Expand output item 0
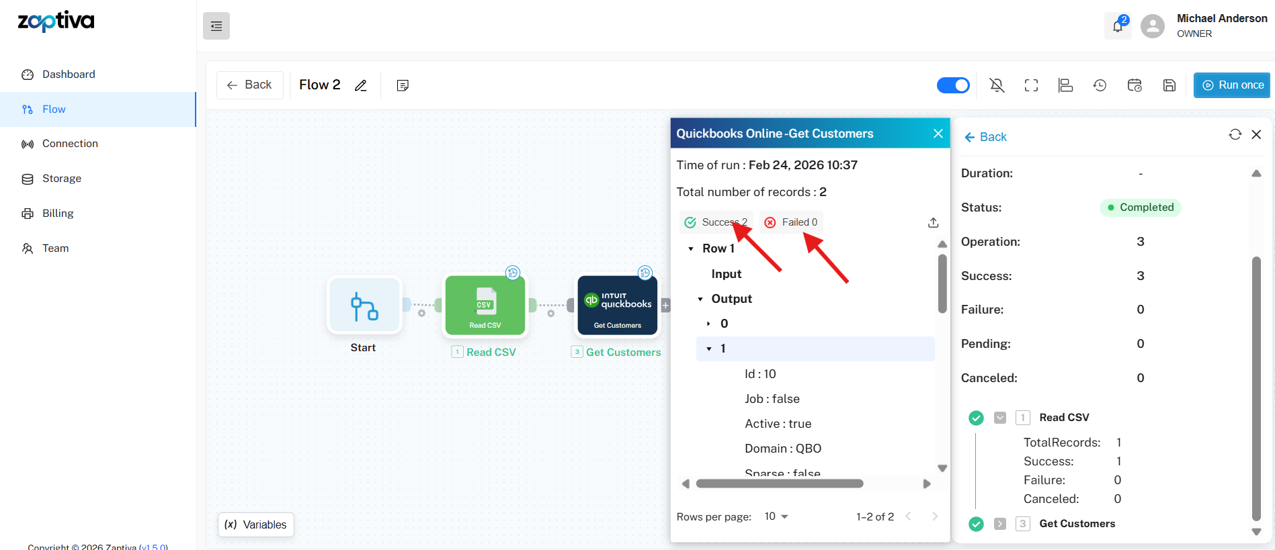The width and height of the screenshot is (1275, 550). (708, 324)
